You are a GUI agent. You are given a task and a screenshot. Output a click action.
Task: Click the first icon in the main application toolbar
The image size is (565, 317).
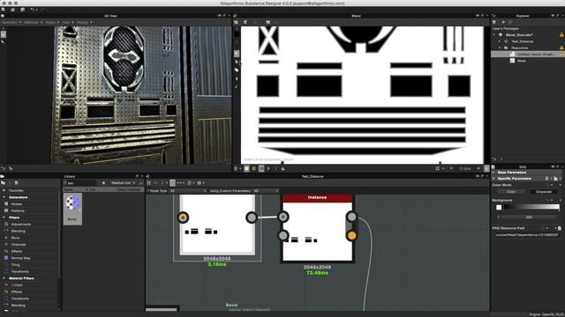tap(4, 10)
